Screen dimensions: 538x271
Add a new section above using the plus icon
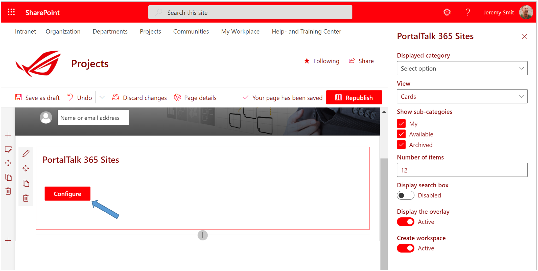[x=8, y=135]
